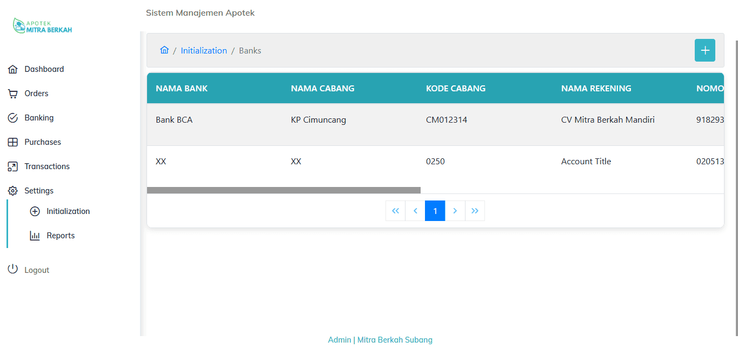
Task: Click the Initialization breadcrumb link
Action: (204, 51)
